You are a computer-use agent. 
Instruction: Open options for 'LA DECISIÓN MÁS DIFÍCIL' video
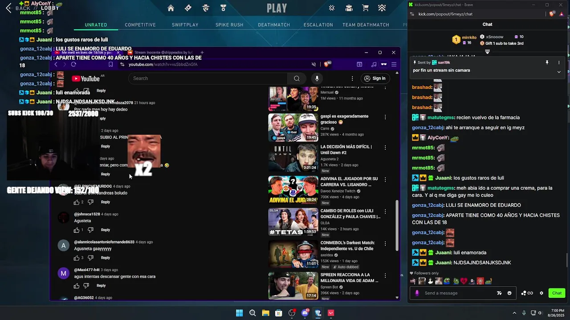click(385, 147)
